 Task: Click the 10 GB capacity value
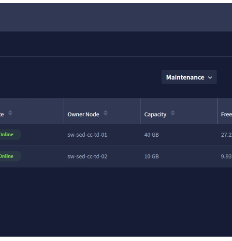(152, 156)
